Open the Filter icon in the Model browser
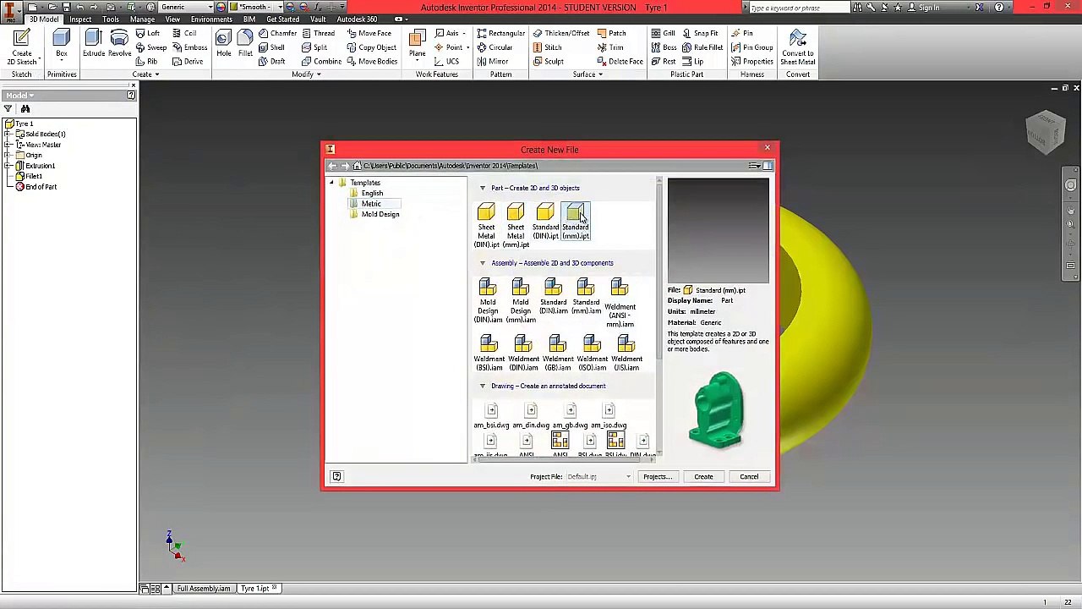Screen dimensions: 1082x609 click(x=8, y=108)
